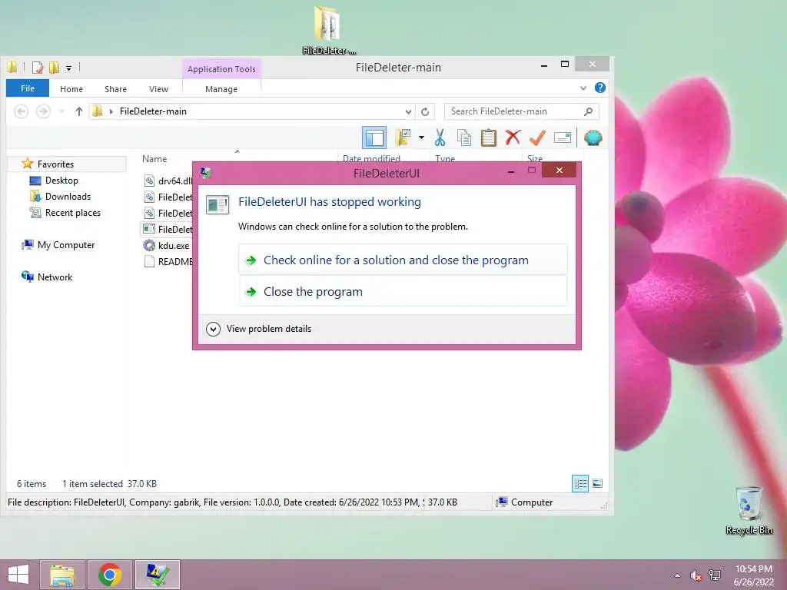Click the muted volume tray icon
Viewport: 787px width, 590px height.
pyautogui.click(x=695, y=575)
